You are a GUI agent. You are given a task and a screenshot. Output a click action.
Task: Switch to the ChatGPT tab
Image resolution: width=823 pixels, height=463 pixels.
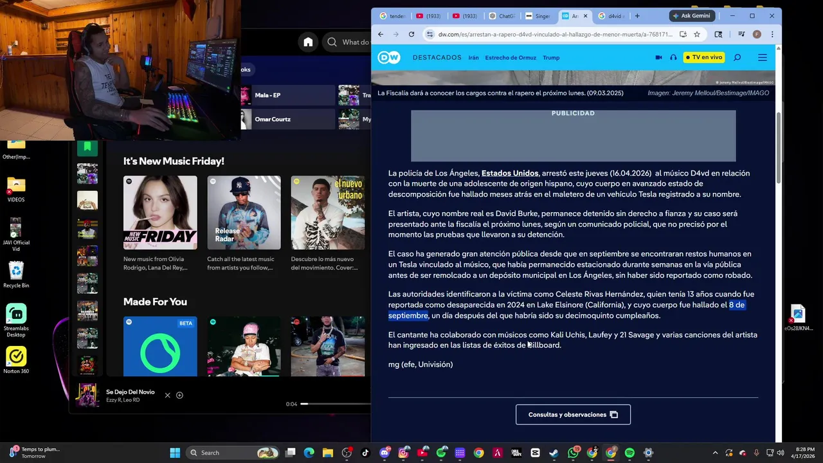point(502,16)
